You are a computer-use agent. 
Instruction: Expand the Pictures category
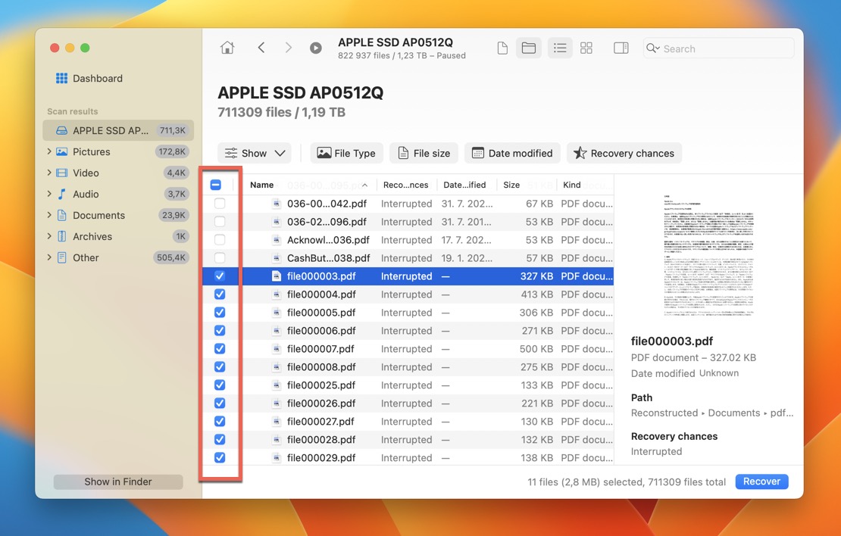click(49, 151)
